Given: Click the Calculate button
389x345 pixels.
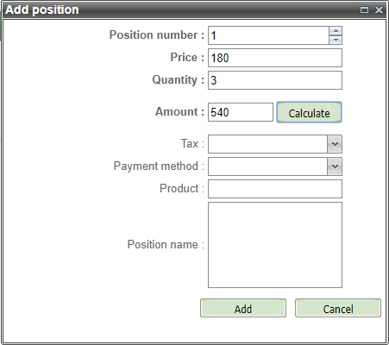Looking at the screenshot, I should pos(309,112).
